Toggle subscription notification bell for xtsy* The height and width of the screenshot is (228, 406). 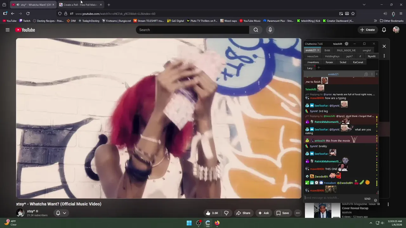[x=58, y=213]
